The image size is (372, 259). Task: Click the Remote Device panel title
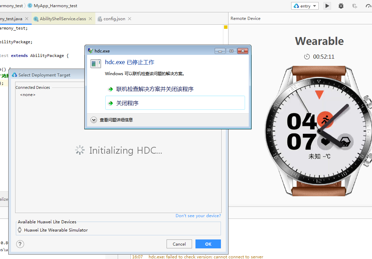[x=246, y=19]
